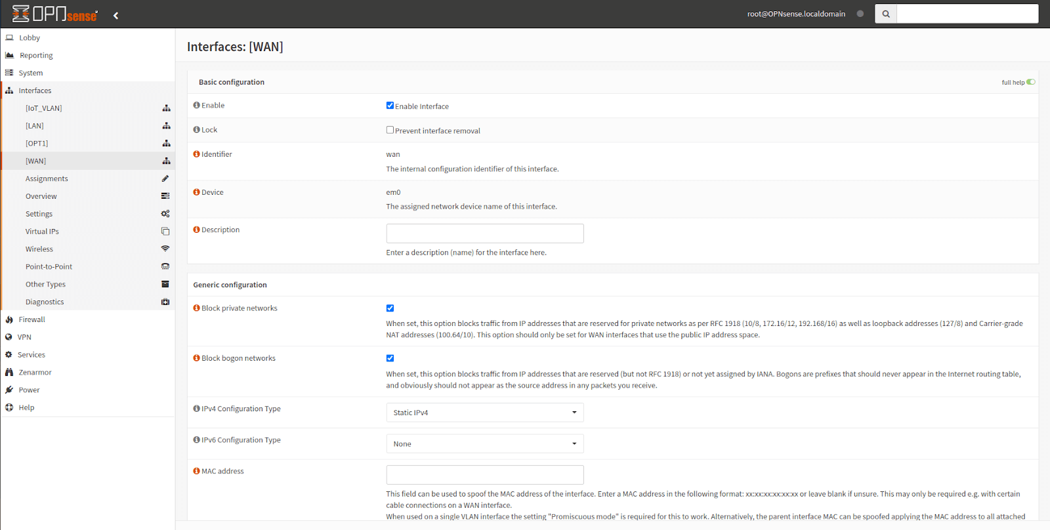This screenshot has width=1050, height=530.
Task: Click the root@OPNsense.localdomain user label
Action: click(796, 14)
